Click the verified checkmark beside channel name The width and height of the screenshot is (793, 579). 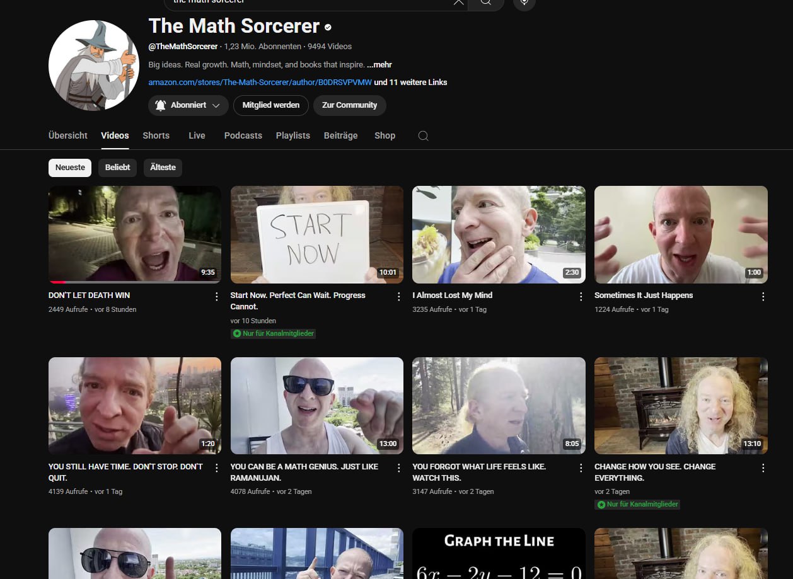pos(328,27)
